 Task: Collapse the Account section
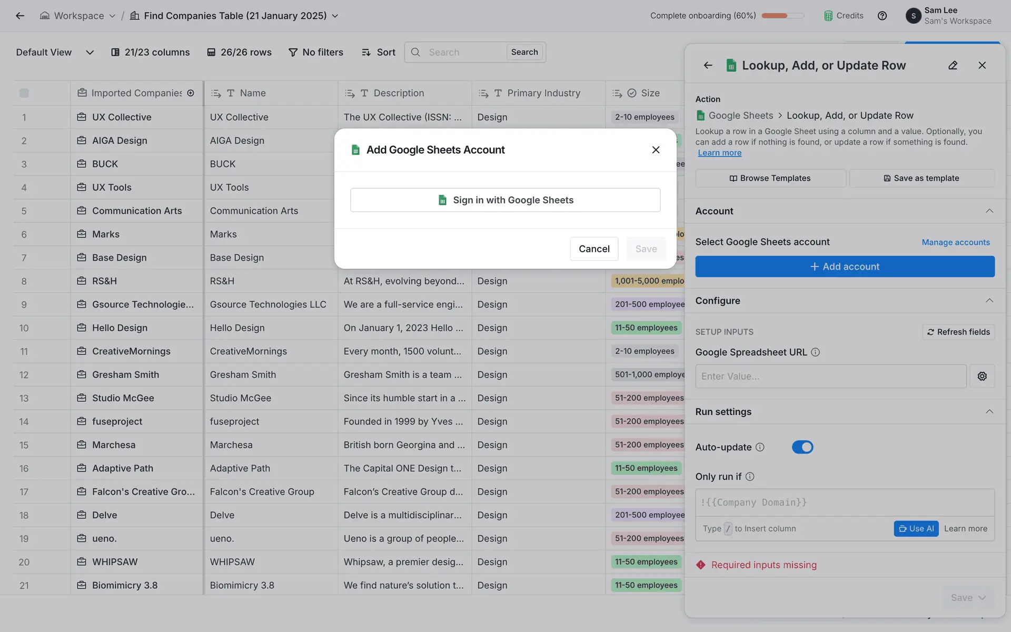click(989, 211)
